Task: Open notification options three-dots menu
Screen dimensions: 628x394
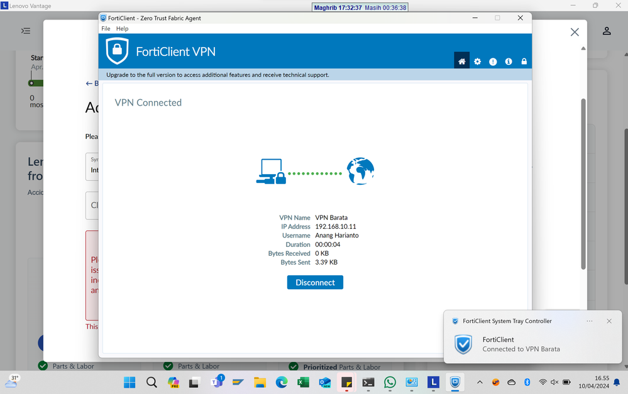Action: 590,321
